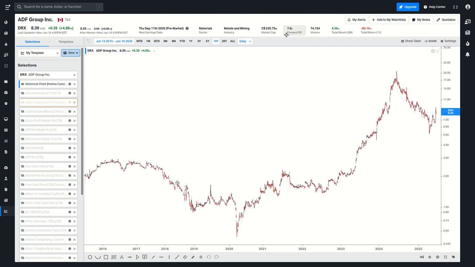The width and height of the screenshot is (475, 267).
Task: Open My Notes
Action: pyautogui.click(x=421, y=20)
